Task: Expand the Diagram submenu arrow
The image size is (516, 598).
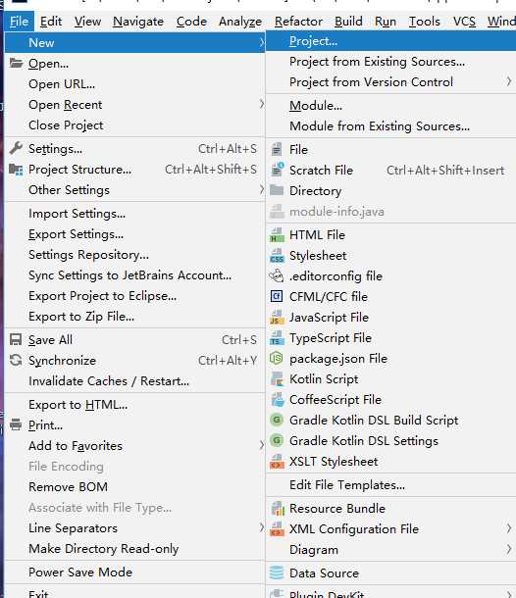Action: point(508,549)
